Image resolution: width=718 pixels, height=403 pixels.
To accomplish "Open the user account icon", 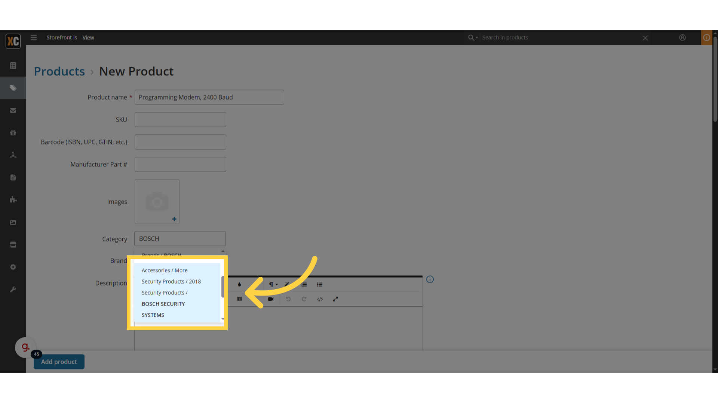I will coord(682,38).
